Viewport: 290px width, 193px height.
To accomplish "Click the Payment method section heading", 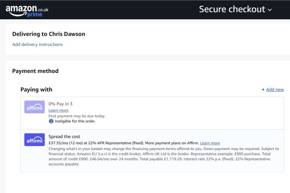I will point(35,71).
